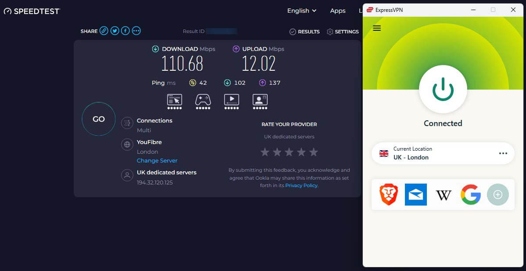Viewport: 526px width, 271px height.
Task: Share result on Facebook
Action: coord(125,31)
